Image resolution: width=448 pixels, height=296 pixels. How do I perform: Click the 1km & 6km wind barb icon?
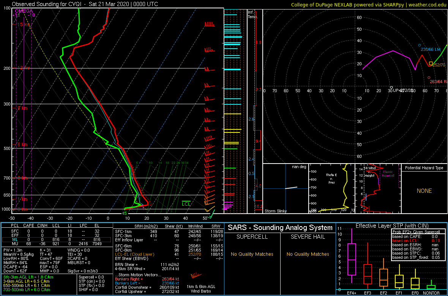196,276
